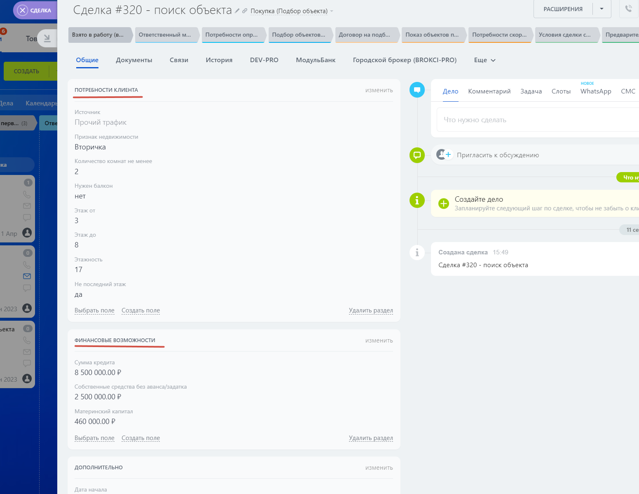Open the Покупка (Подбор объекта) pipeline dropdown
This screenshot has width=639, height=494.
pos(292,11)
